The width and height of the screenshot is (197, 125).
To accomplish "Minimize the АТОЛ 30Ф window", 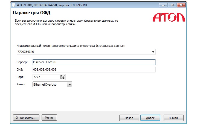I will (x=163, y=5).
